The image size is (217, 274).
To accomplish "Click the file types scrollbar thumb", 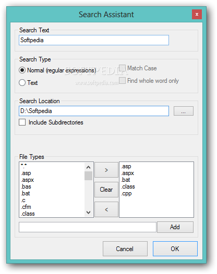I will tap(88, 176).
